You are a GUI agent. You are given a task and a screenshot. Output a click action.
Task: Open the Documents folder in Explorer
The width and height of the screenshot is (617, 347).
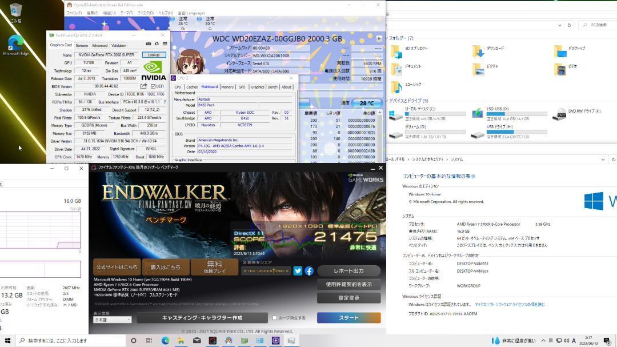407,69
